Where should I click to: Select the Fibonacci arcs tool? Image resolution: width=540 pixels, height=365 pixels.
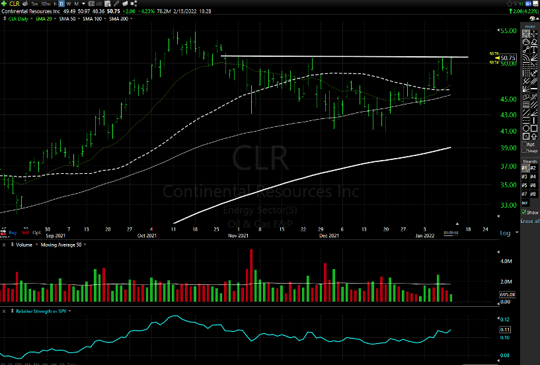(x=526, y=58)
